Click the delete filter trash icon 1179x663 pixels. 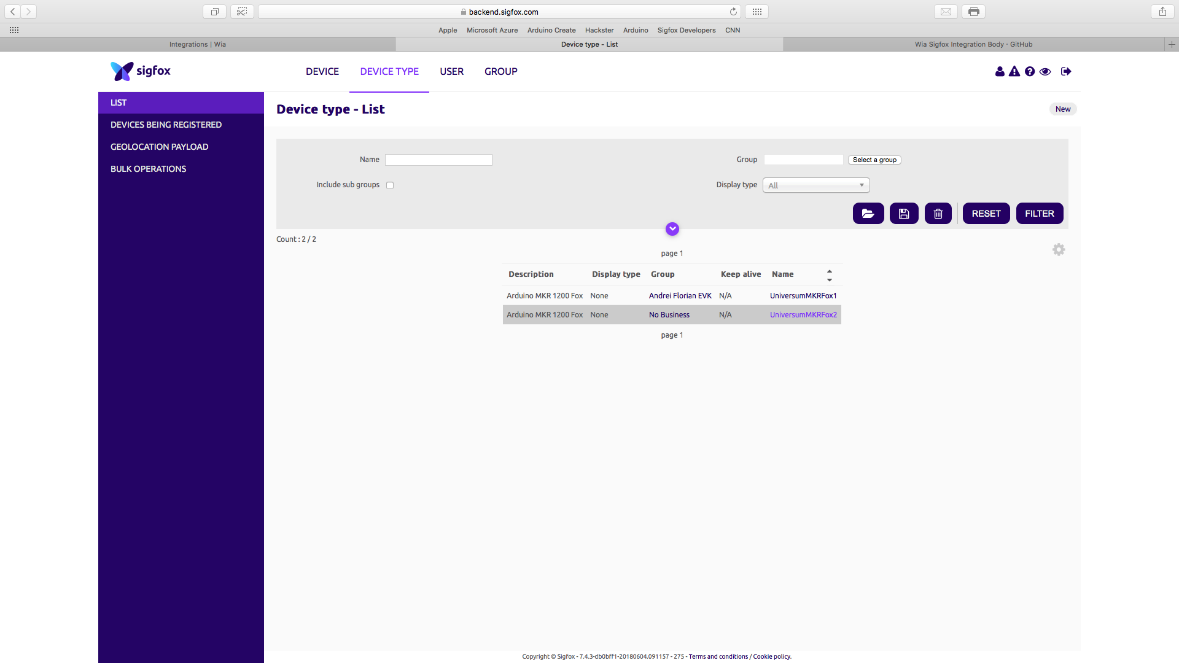click(938, 214)
